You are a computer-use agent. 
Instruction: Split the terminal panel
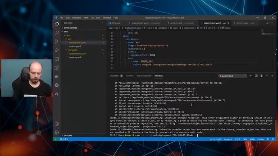point(256,76)
